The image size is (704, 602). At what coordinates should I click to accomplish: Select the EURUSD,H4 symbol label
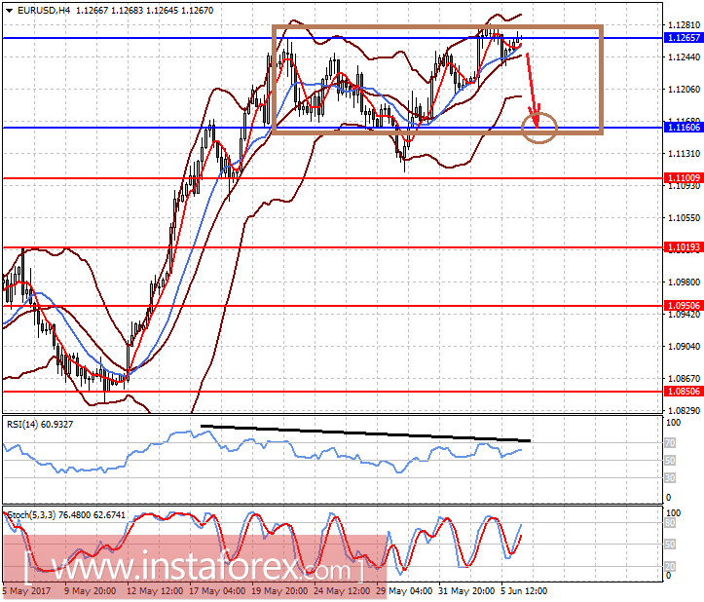[44, 10]
